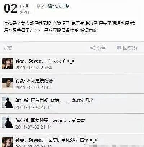Open 孙雯 Seven avatar in first comment
The height and width of the screenshot is (147, 144).
pyautogui.click(x=7, y=63)
